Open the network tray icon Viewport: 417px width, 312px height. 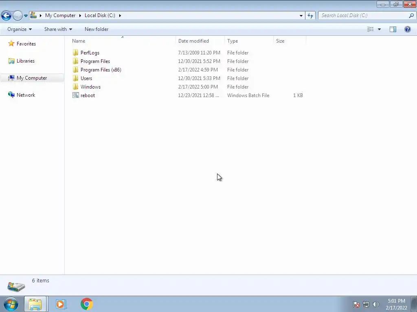click(x=366, y=304)
